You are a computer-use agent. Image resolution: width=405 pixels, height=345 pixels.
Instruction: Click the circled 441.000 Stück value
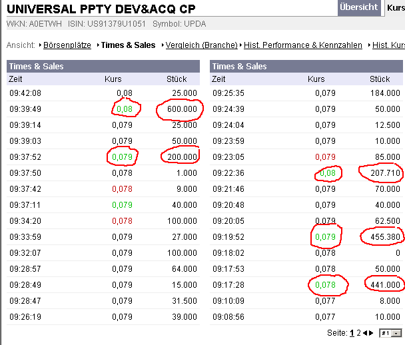tap(385, 285)
